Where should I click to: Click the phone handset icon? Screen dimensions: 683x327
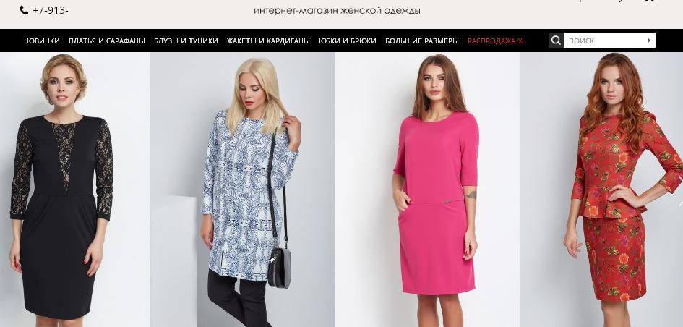point(24,10)
